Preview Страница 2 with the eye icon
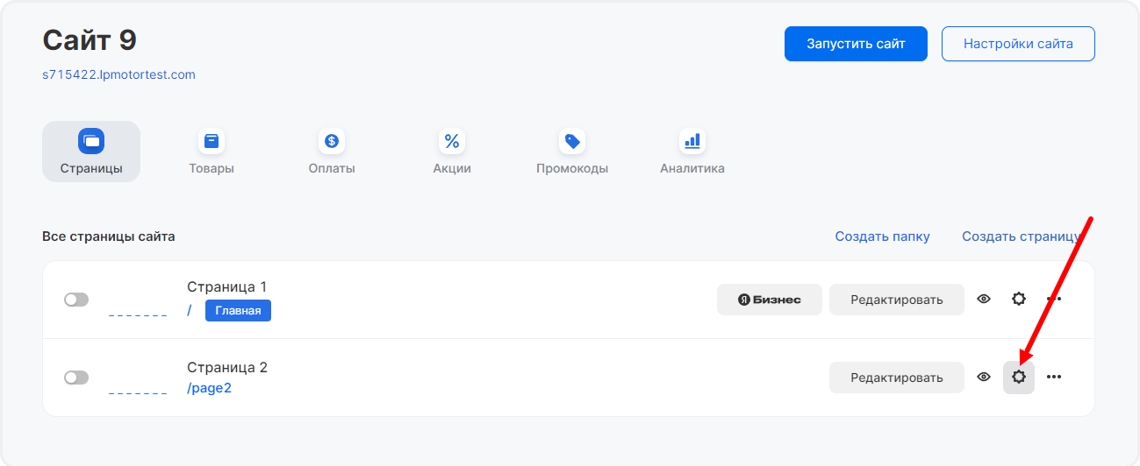This screenshot has height=466, width=1140. pos(984,378)
